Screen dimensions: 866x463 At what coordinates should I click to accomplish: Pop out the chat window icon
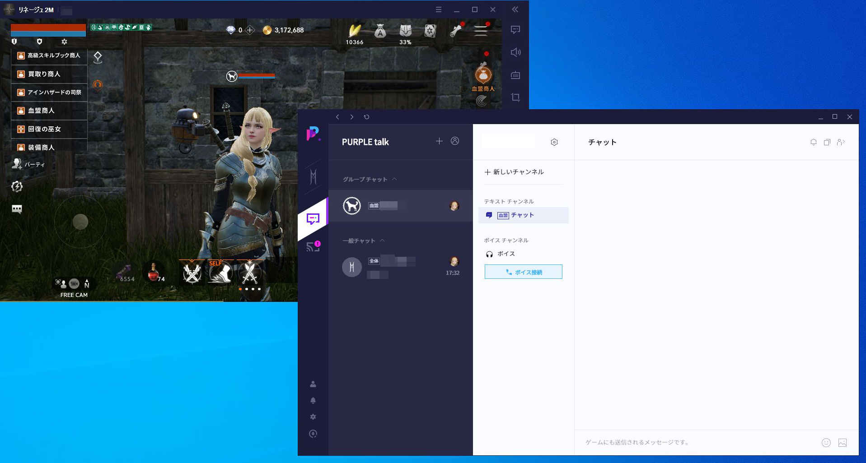(x=827, y=142)
